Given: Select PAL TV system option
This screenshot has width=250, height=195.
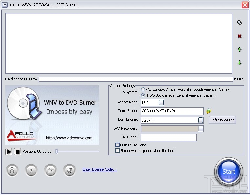Looking at the screenshot, I should (x=143, y=89).
